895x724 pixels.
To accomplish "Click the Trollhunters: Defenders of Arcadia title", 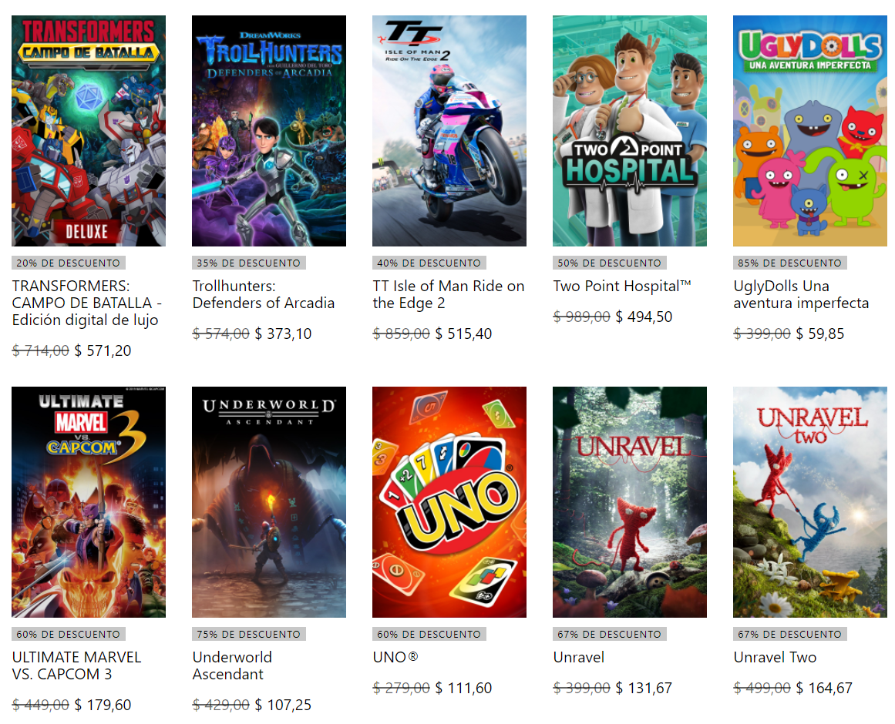I will click(x=263, y=295).
